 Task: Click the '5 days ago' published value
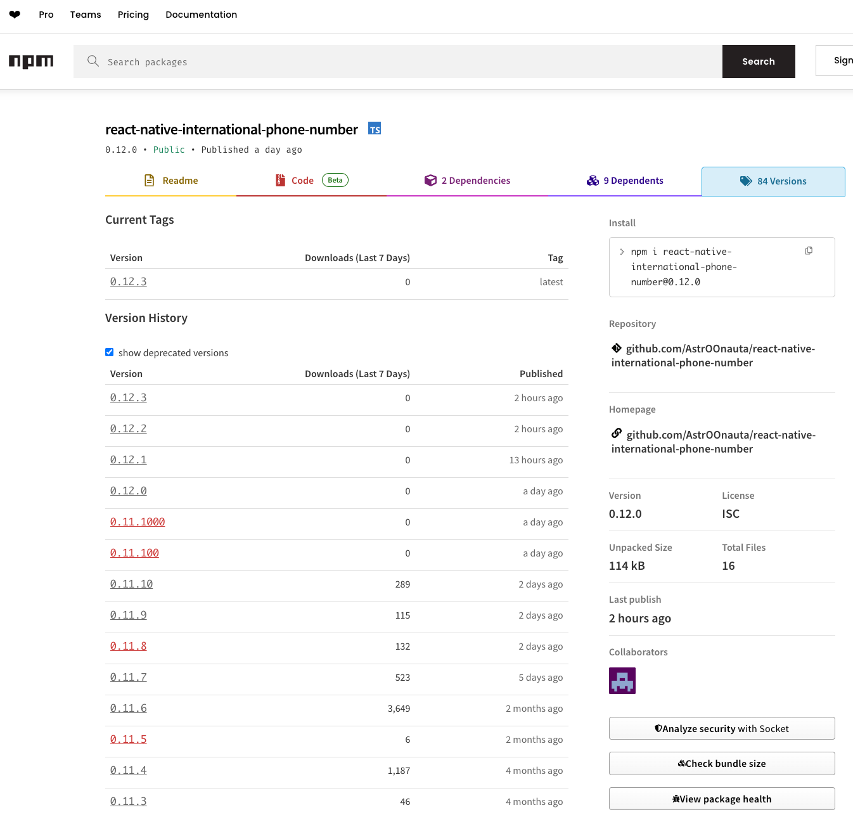(x=541, y=678)
